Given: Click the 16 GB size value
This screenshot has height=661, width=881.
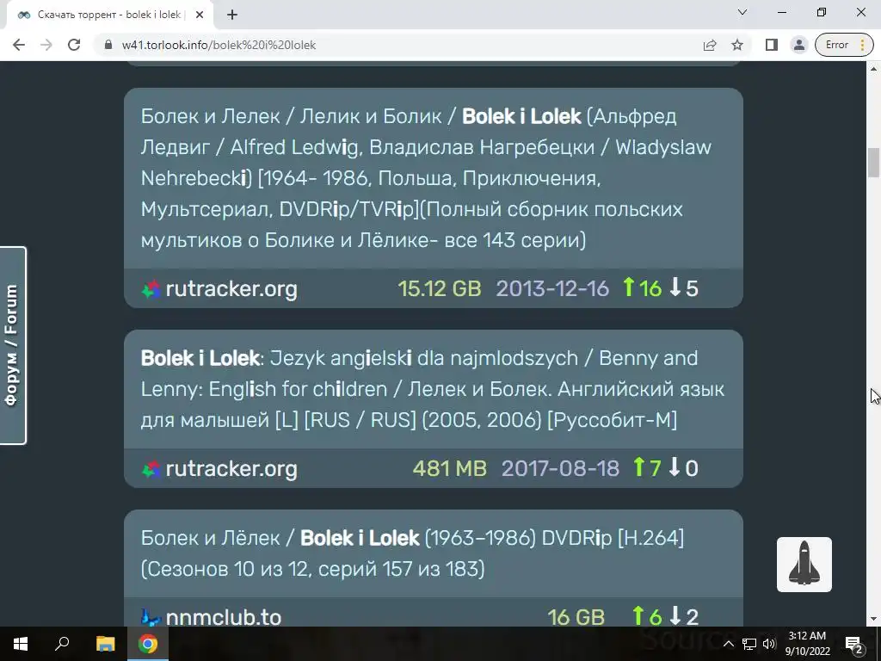Looking at the screenshot, I should [x=576, y=617].
